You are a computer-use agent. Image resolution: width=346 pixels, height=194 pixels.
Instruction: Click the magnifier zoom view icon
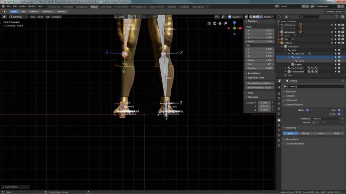(x=225, y=23)
